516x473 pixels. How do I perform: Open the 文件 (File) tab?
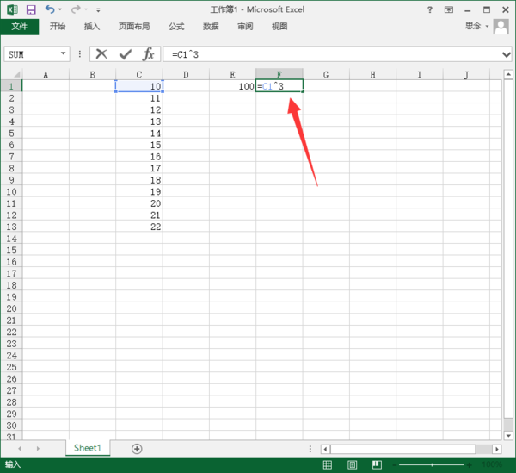[x=20, y=26]
